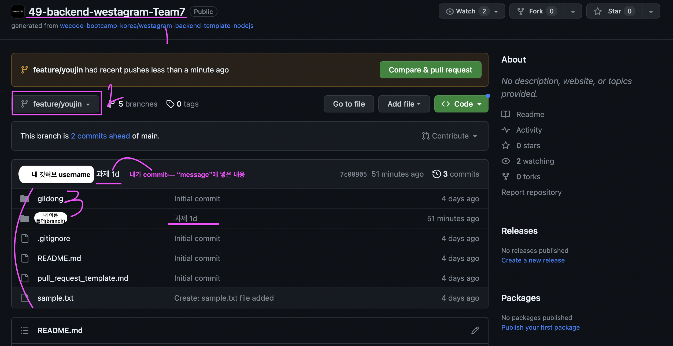Click the wecode organization avatar
The image size is (673, 346).
tap(18, 12)
